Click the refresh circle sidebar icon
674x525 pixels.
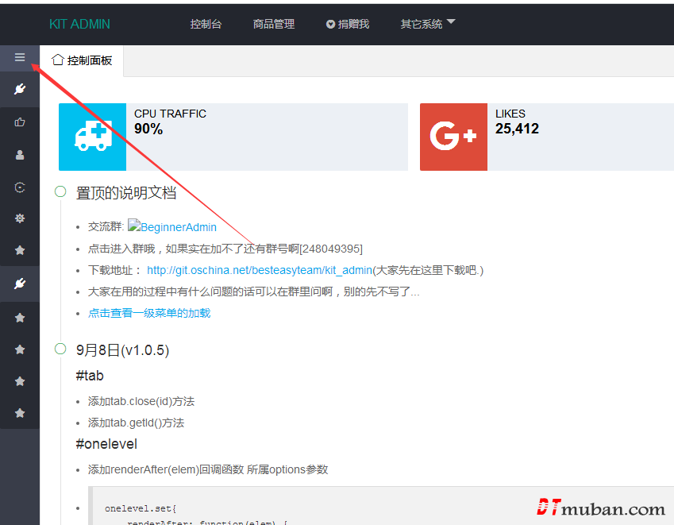[20, 187]
